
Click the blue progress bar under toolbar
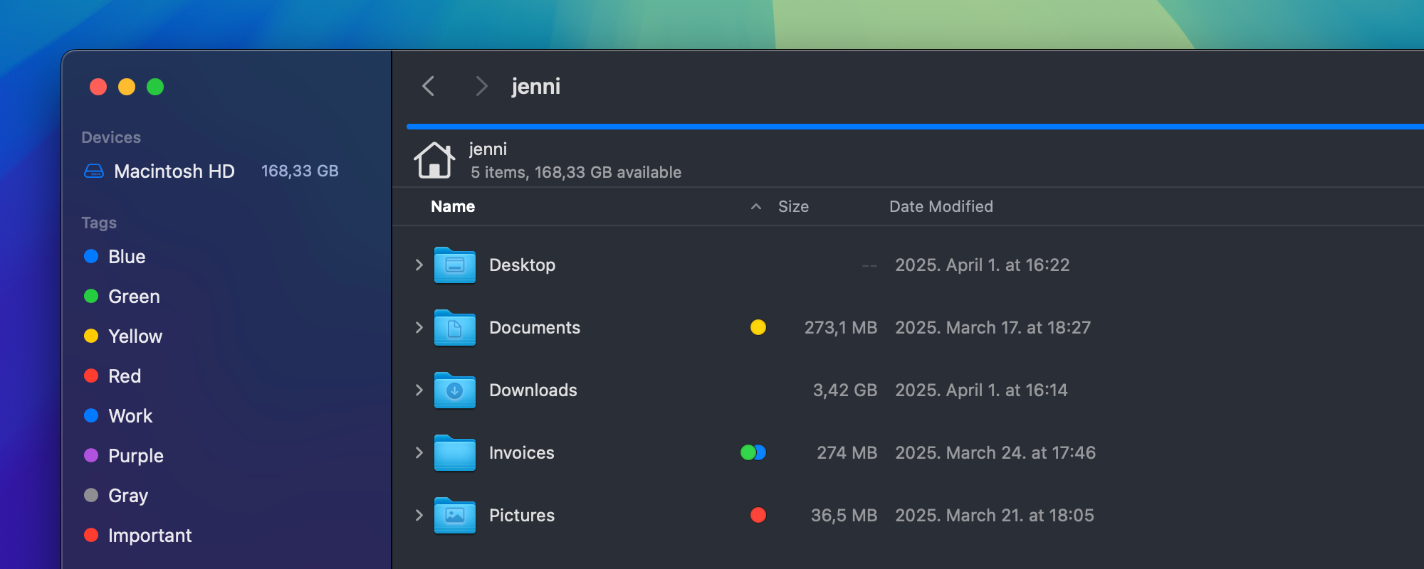pyautogui.click(x=915, y=127)
